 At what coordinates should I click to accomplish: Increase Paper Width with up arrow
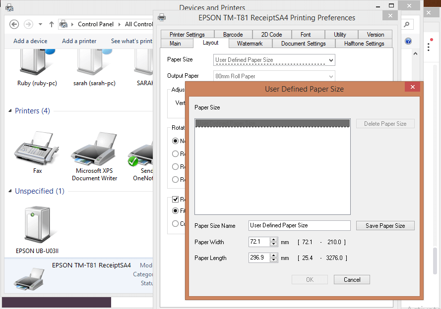point(273,240)
